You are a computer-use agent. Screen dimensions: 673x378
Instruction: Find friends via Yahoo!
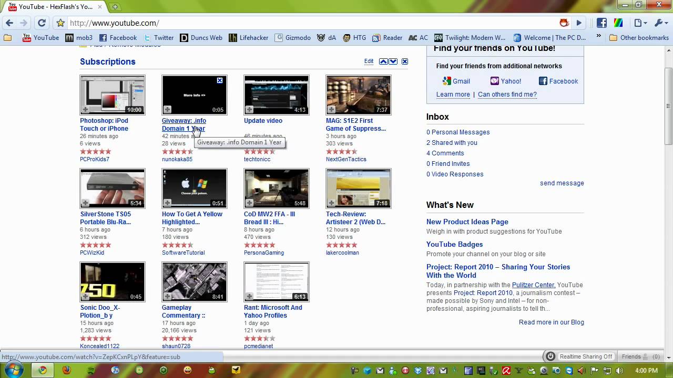click(x=506, y=81)
